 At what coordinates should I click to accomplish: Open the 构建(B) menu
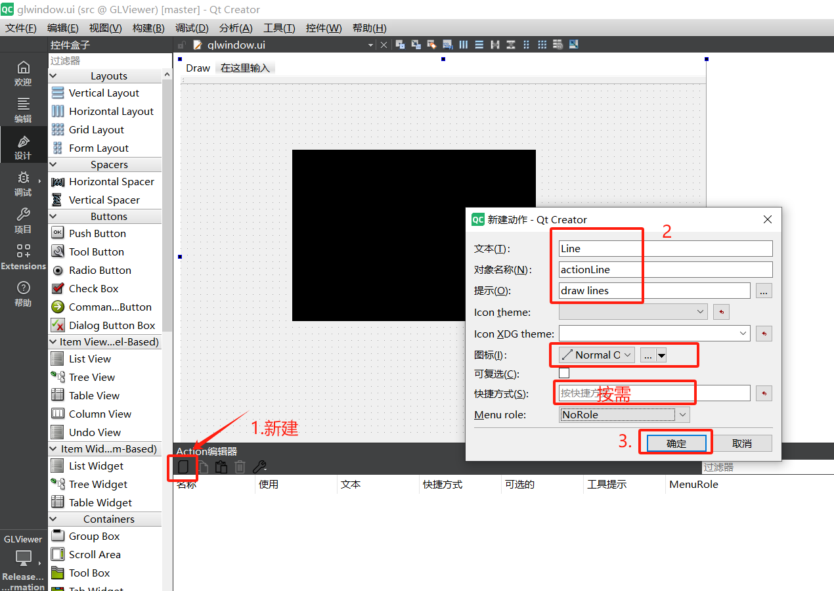click(148, 28)
